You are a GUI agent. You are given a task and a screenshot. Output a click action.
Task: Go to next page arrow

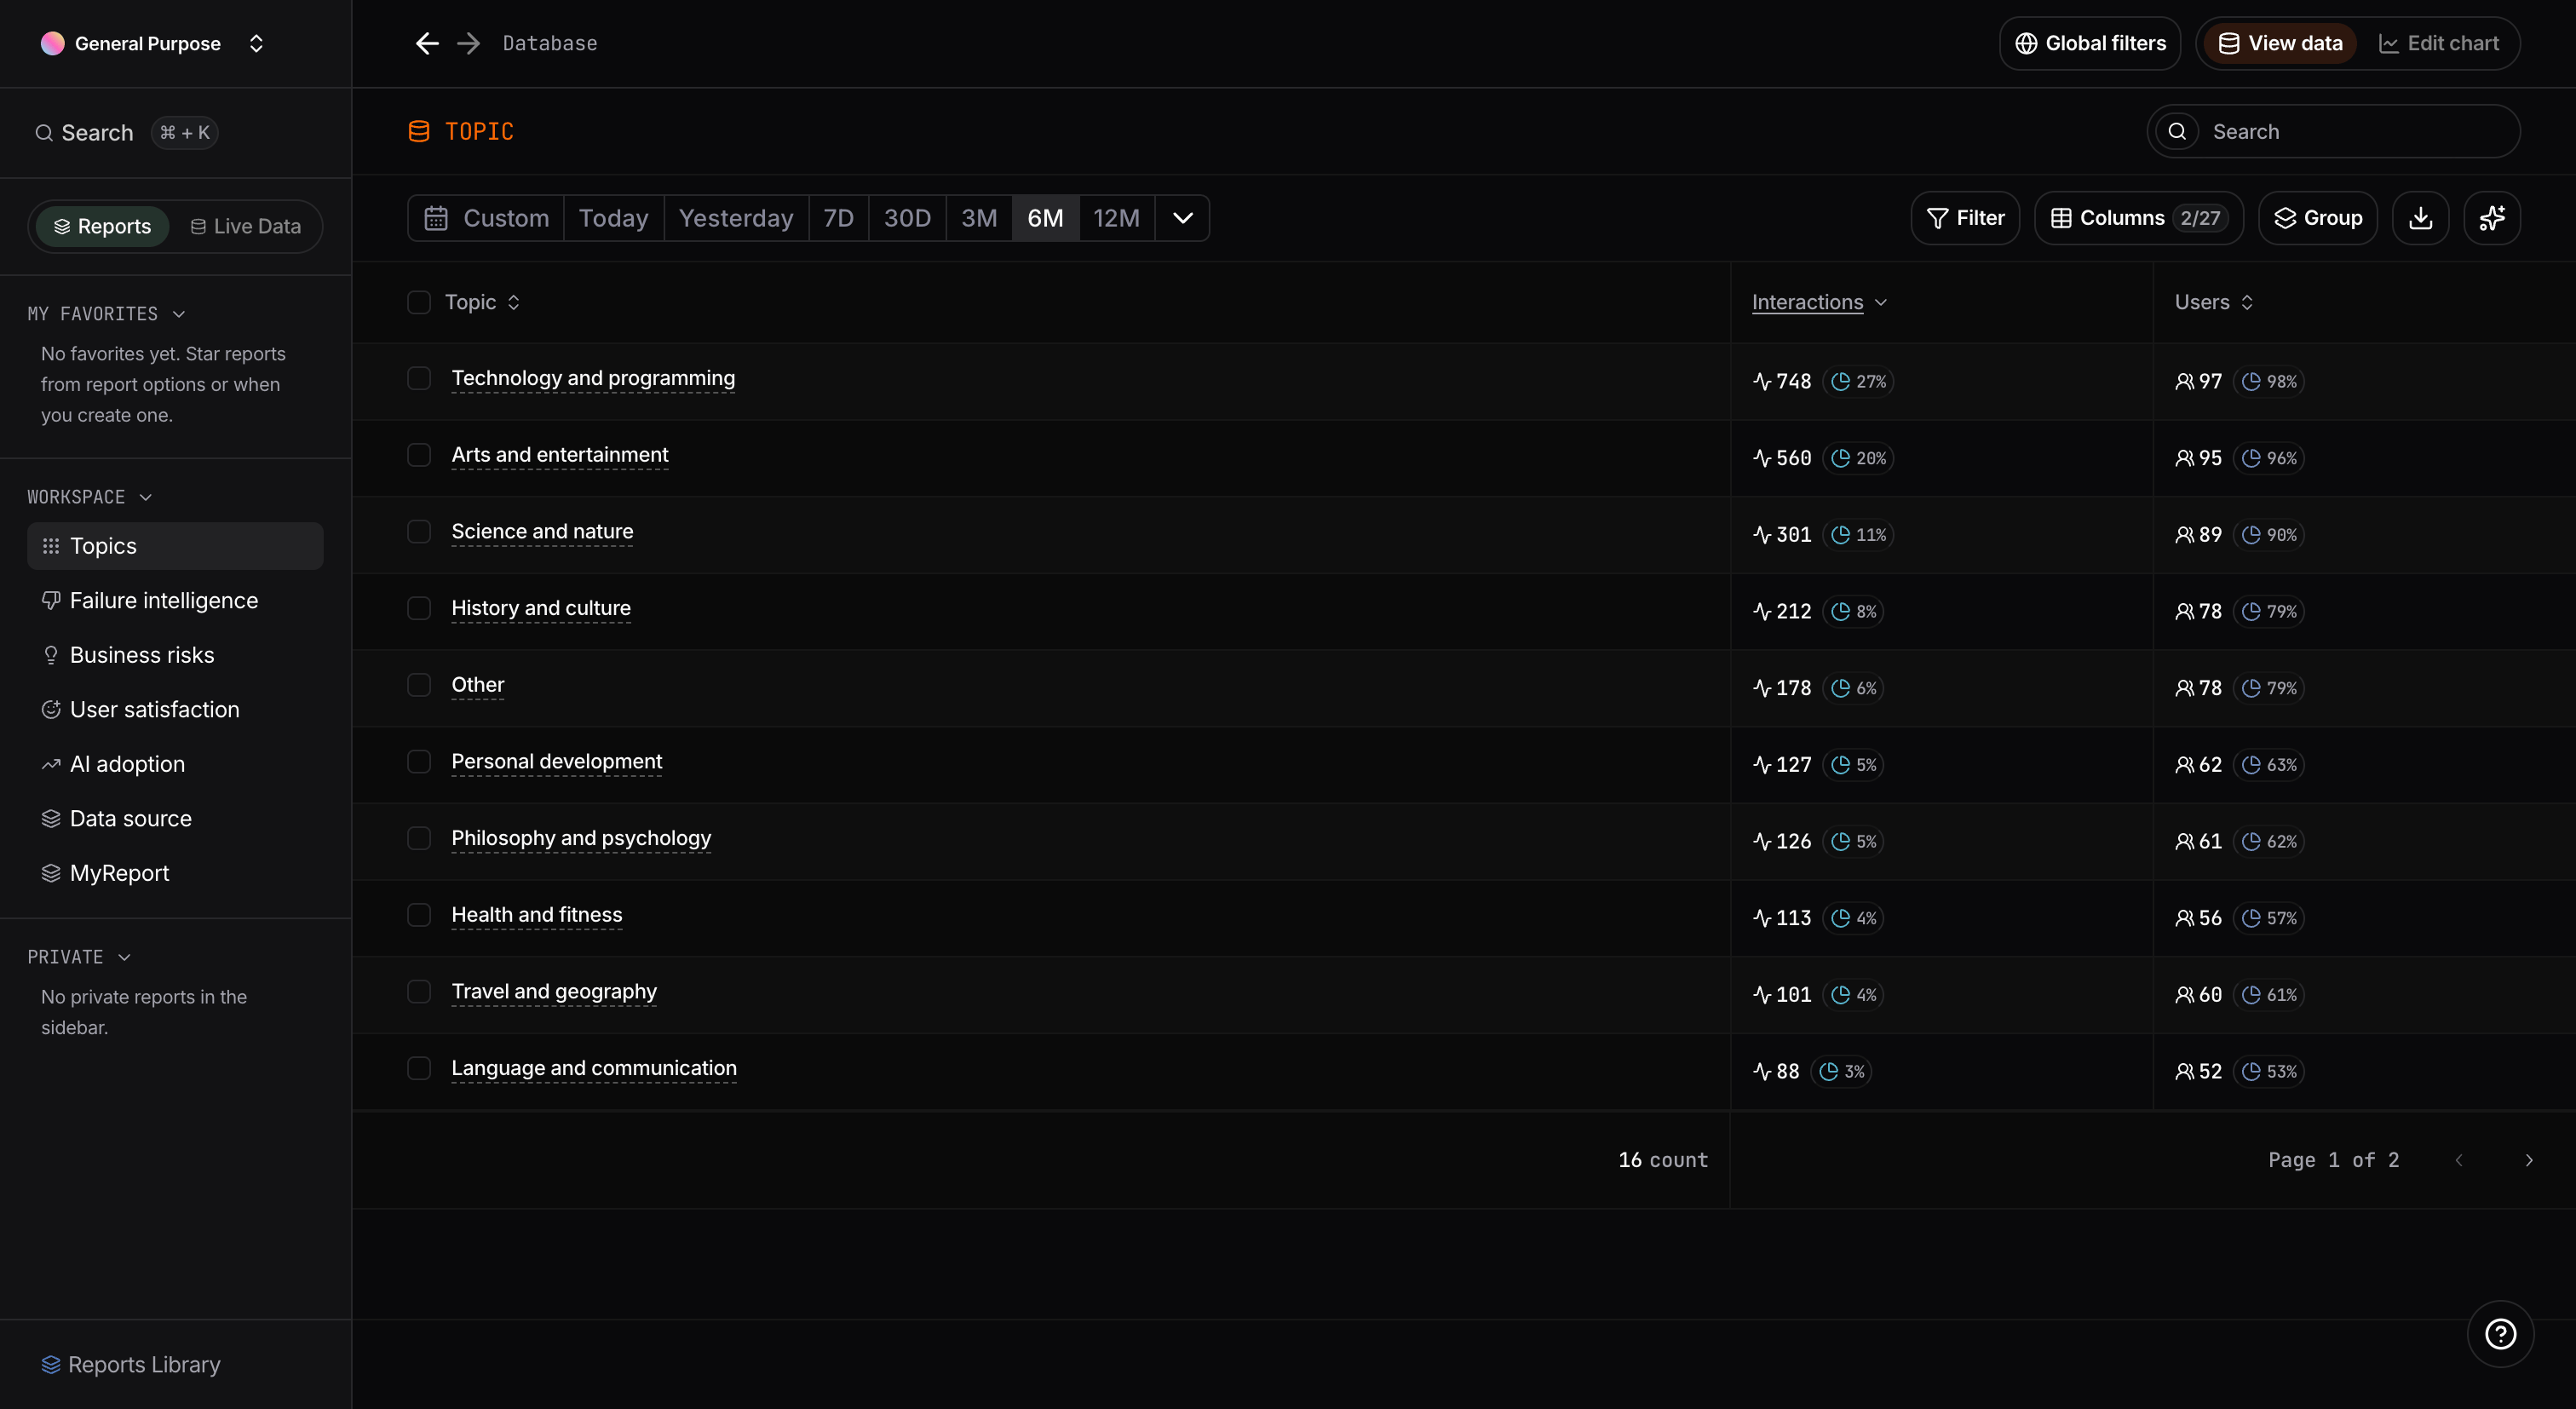tap(2529, 1160)
